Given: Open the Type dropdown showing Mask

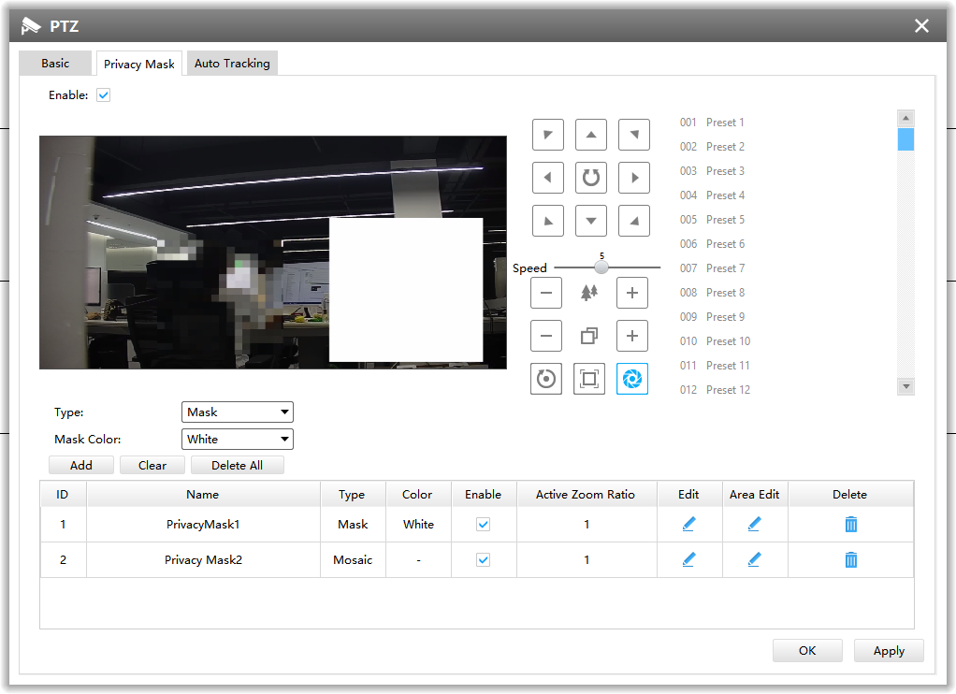Looking at the screenshot, I should [237, 412].
